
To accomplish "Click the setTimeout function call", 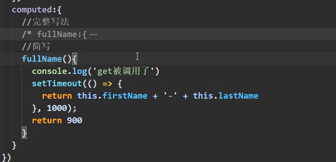I will 57,84.
